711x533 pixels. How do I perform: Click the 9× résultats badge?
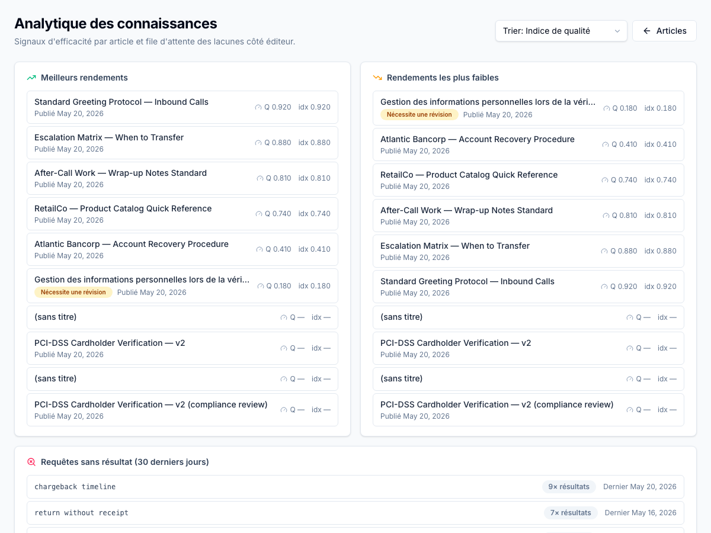coord(569,487)
